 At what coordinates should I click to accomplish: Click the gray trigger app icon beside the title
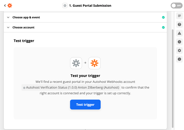65,6
